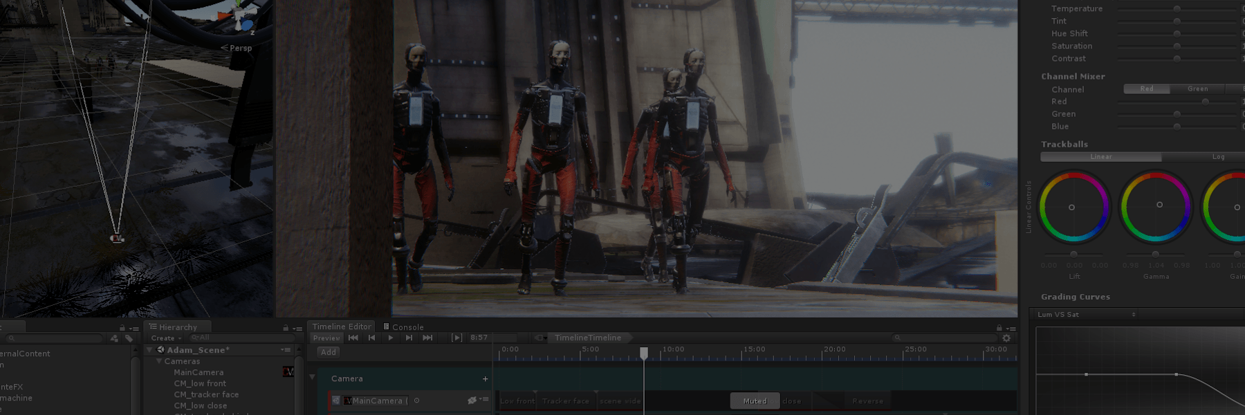This screenshot has height=415, width=1245.
Task: Open the MainCamera binding object picker
Action: [416, 400]
